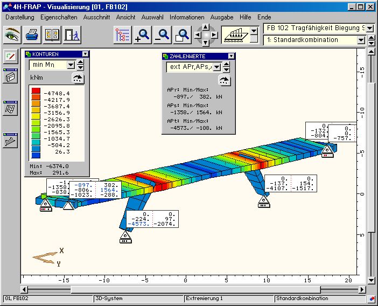Screen dimensions: 378x306
Task: Click the exit door icon
Action: click(71, 35)
